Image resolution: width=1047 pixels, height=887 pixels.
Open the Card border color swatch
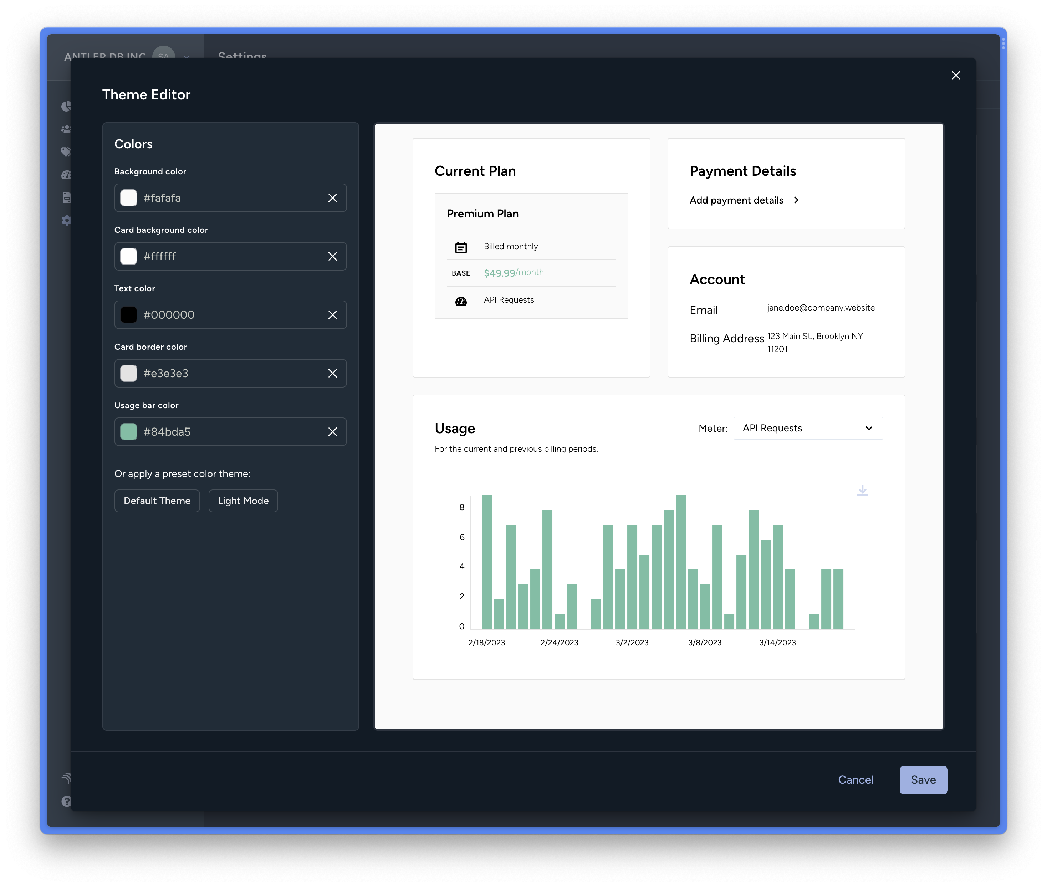tap(129, 373)
